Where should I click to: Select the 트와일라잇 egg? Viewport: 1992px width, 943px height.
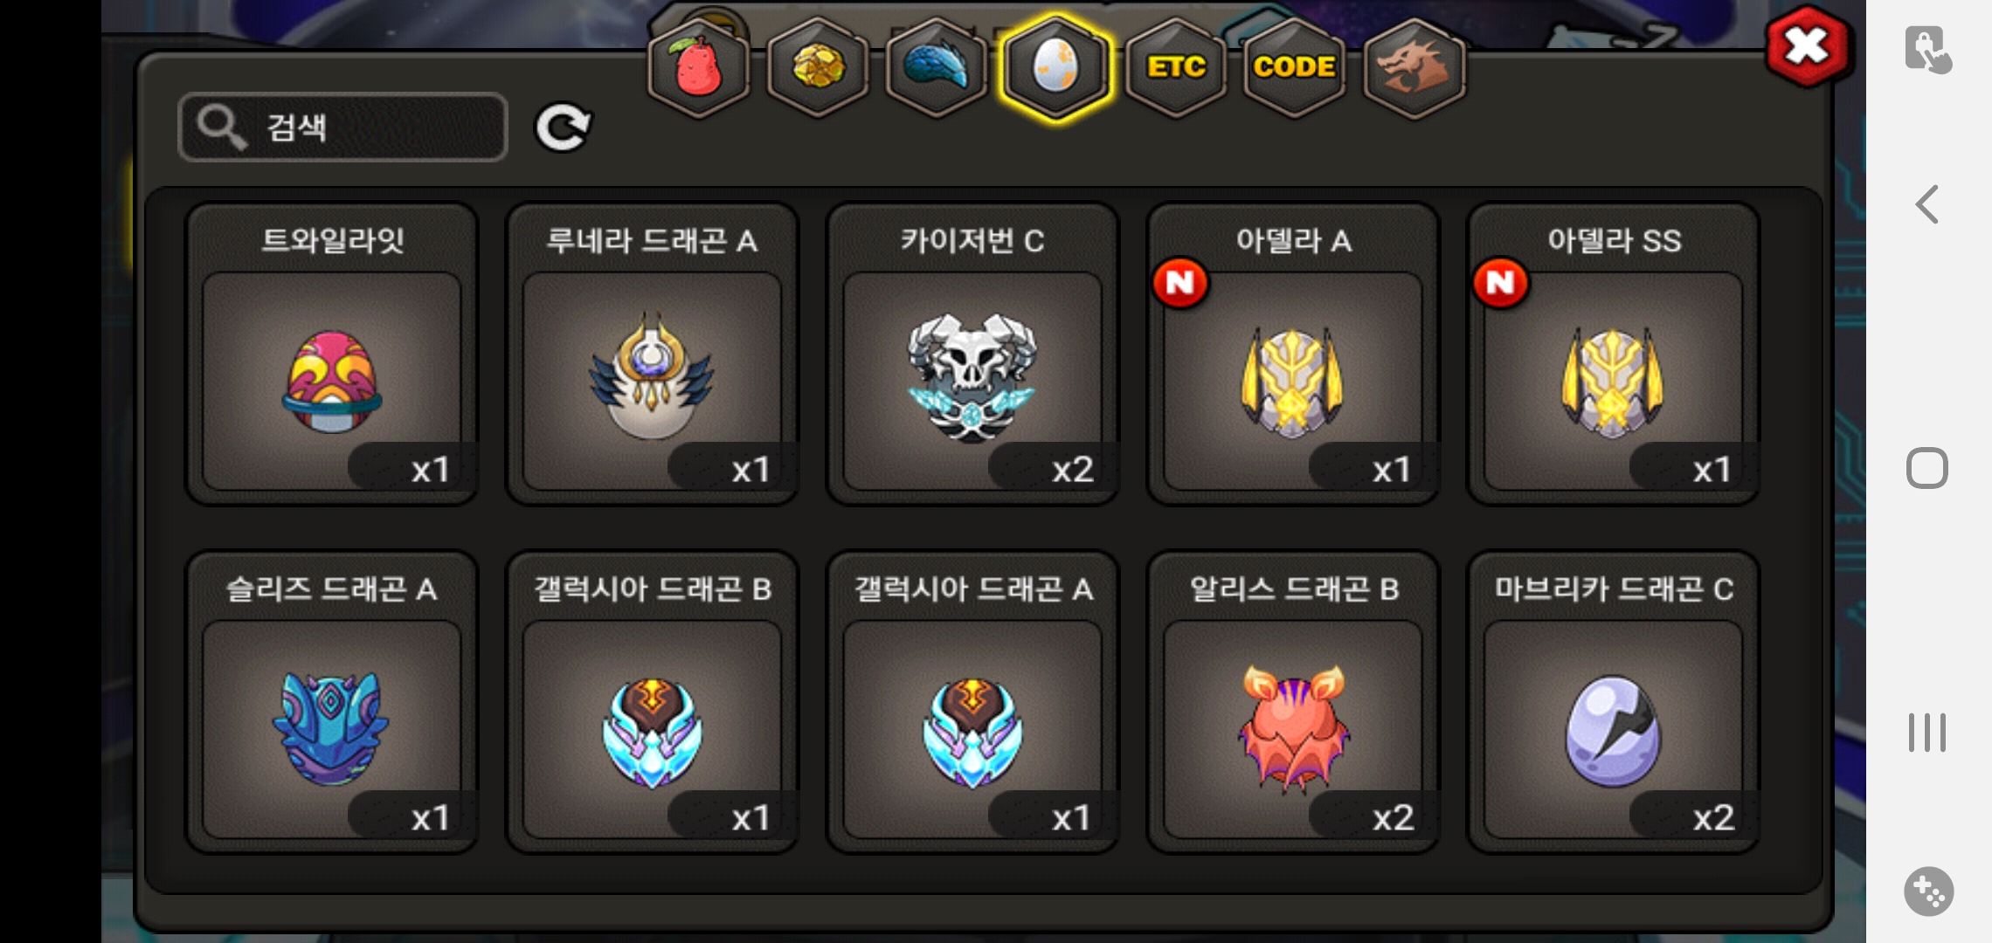332,354
